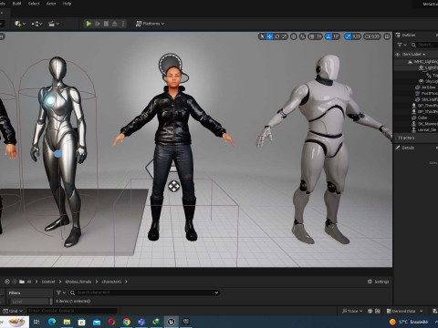Click the content browser search field
Screen dimensions: 438x328
coord(144,292)
